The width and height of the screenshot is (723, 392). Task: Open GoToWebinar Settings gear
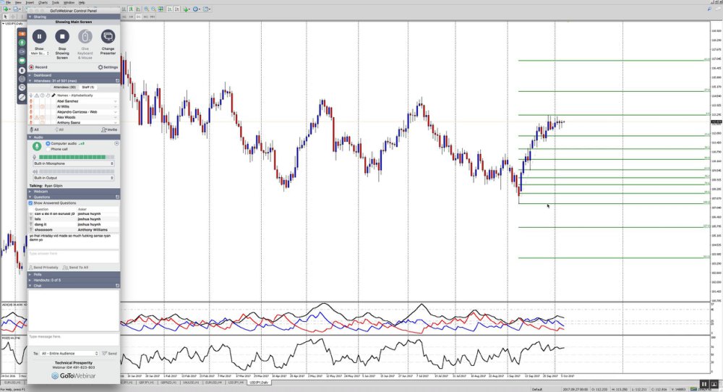tap(108, 67)
